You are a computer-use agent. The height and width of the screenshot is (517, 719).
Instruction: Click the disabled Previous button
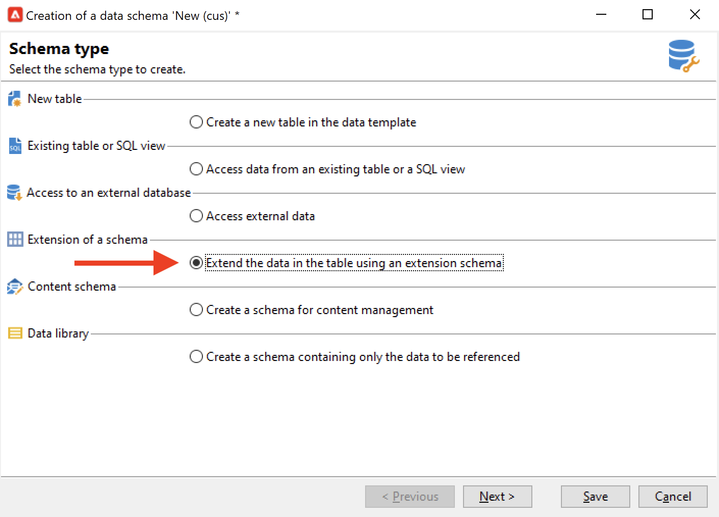point(409,497)
